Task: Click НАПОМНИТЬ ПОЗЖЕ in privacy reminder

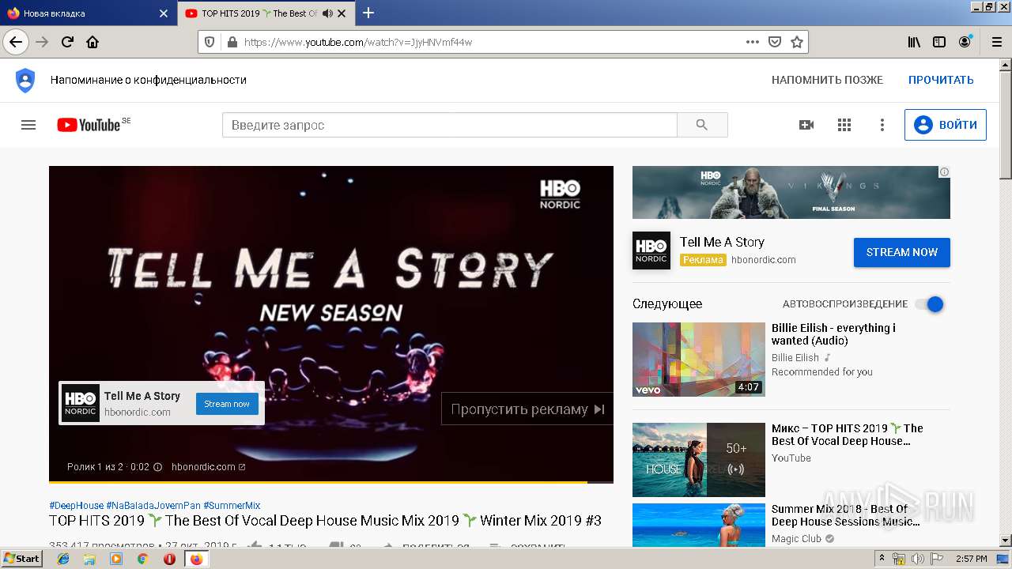Action: tap(827, 80)
